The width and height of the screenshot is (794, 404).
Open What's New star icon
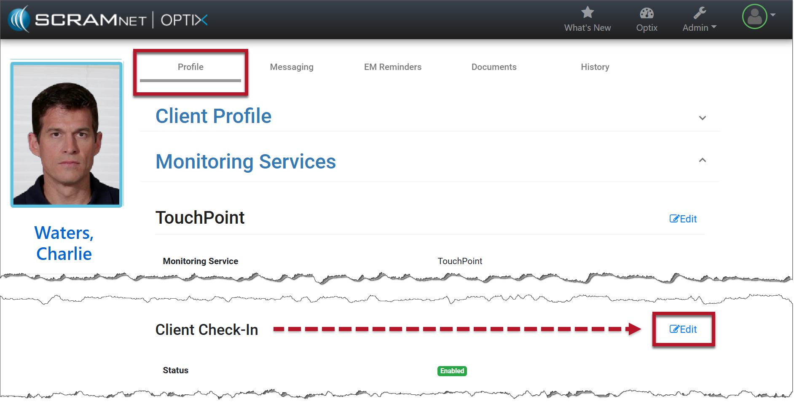click(587, 13)
